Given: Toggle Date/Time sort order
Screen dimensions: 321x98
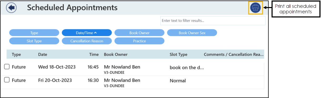Looking at the screenshot, I should click(x=87, y=33).
